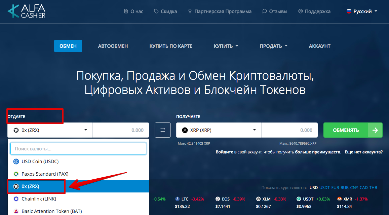This screenshot has height=215, width=389.
Task: Select Basic Attention Token (BAT) option
Action: [78, 211]
